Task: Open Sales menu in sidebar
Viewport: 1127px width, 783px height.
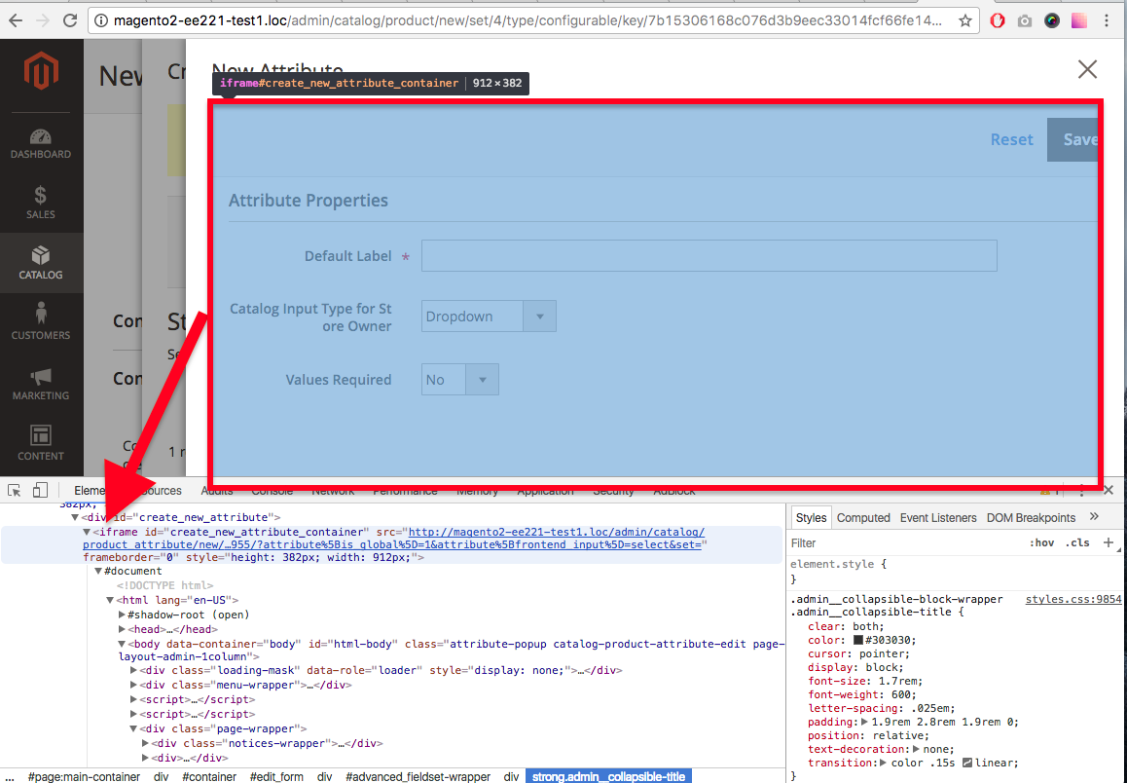Action: (x=41, y=202)
